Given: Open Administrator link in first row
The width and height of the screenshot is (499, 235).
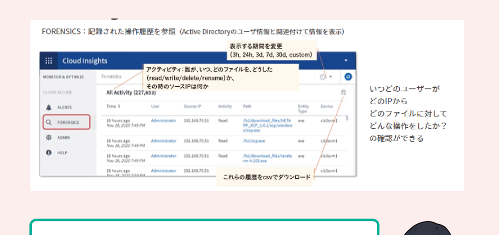Looking at the screenshot, I should click(164, 121).
